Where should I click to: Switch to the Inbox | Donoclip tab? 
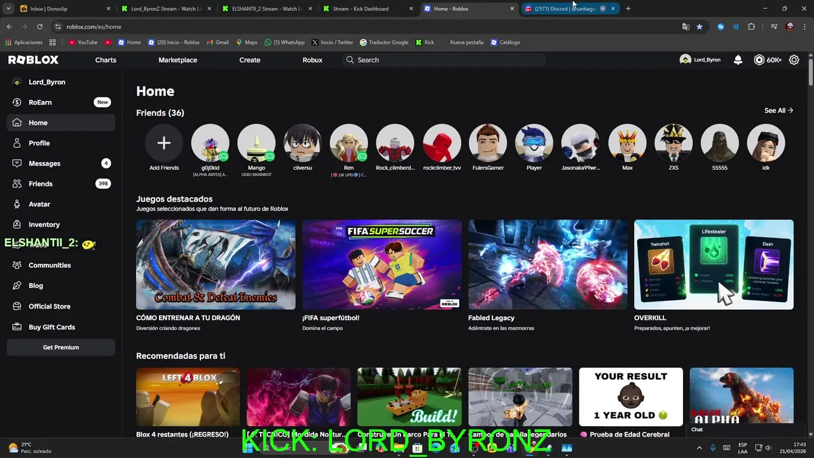click(66, 9)
